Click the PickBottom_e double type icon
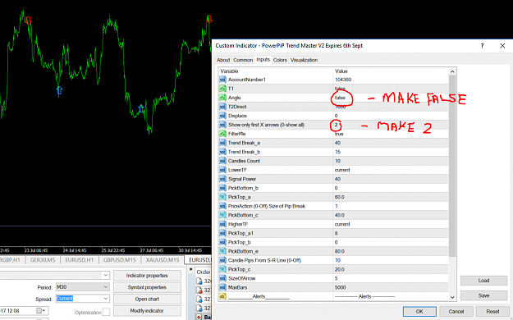Viewport: 513px width, 320px height. tap(222, 251)
